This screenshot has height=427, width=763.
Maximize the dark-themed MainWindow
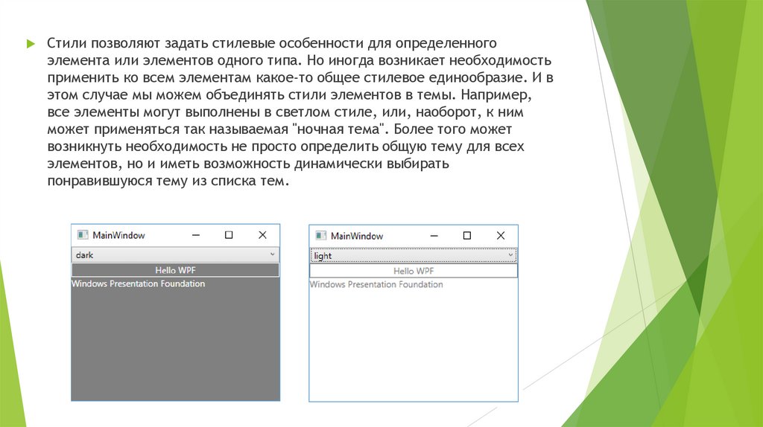229,235
